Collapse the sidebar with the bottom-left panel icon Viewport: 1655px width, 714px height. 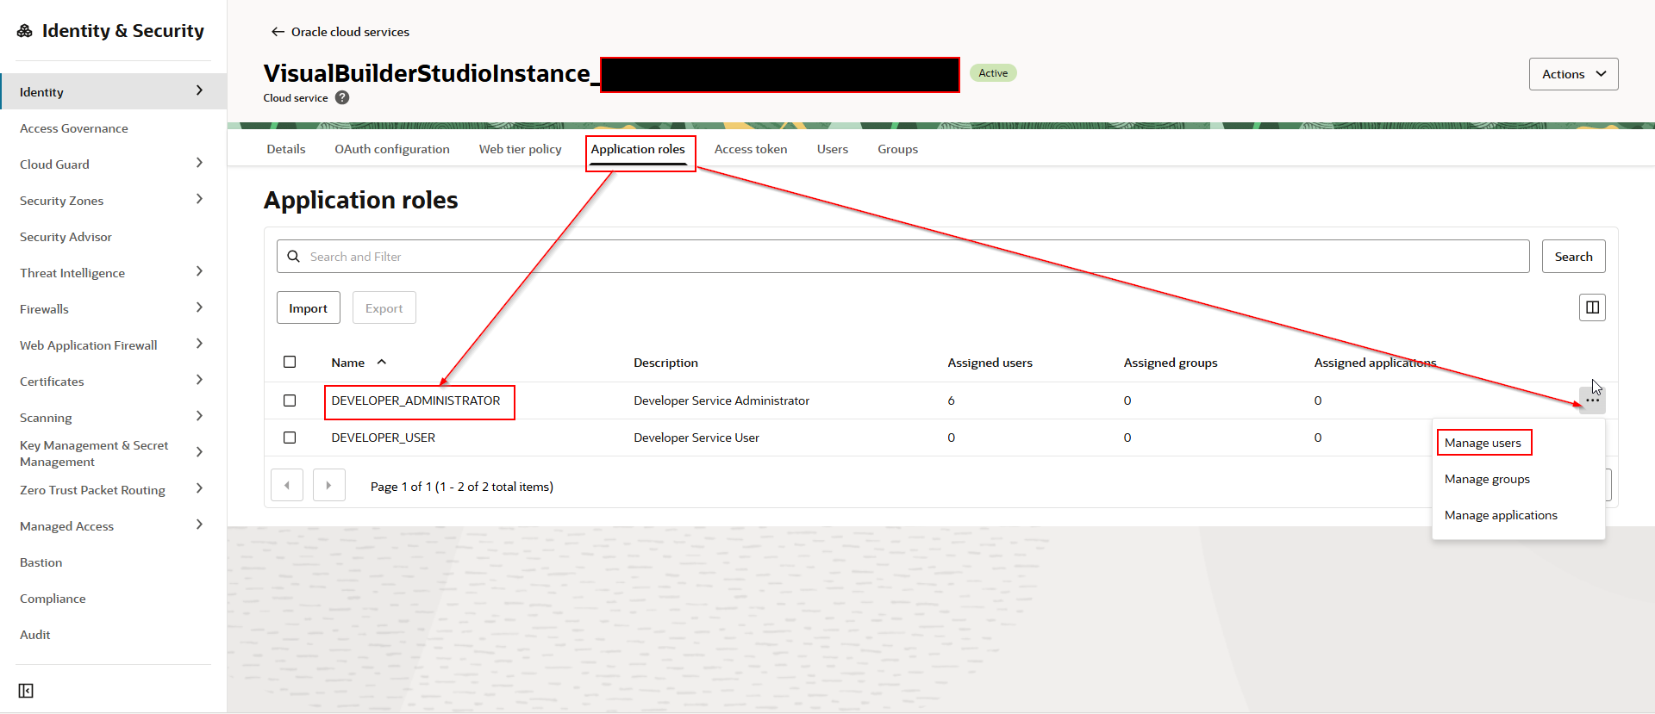click(26, 691)
